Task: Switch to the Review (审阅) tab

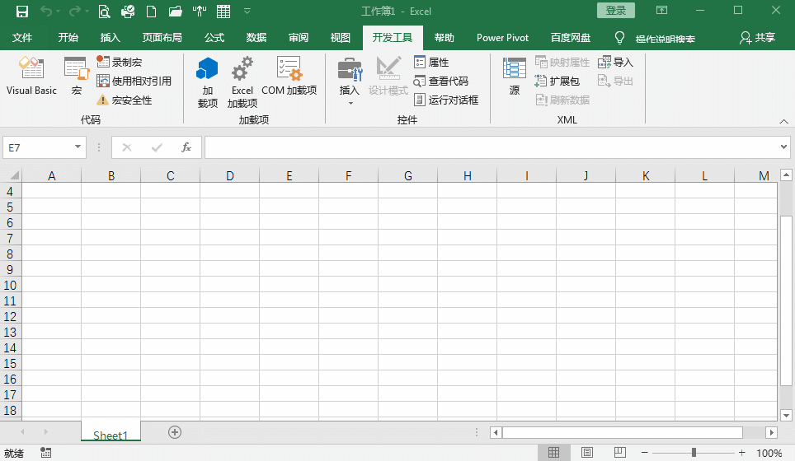Action: pyautogui.click(x=299, y=38)
